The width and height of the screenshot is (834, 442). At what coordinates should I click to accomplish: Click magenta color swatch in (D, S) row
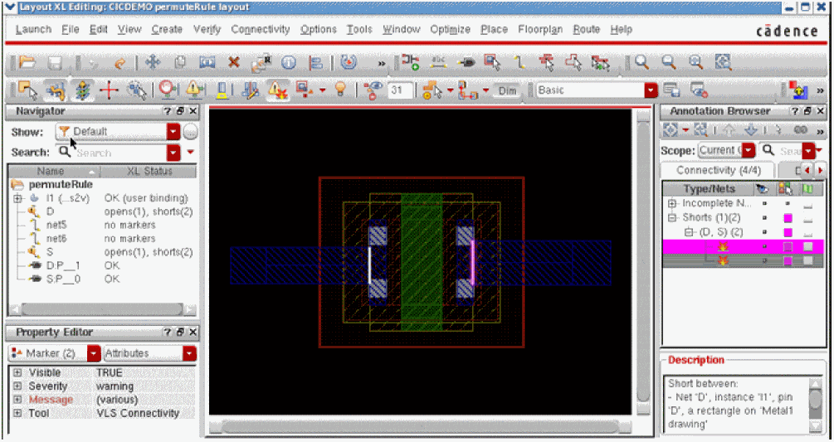[x=788, y=232]
